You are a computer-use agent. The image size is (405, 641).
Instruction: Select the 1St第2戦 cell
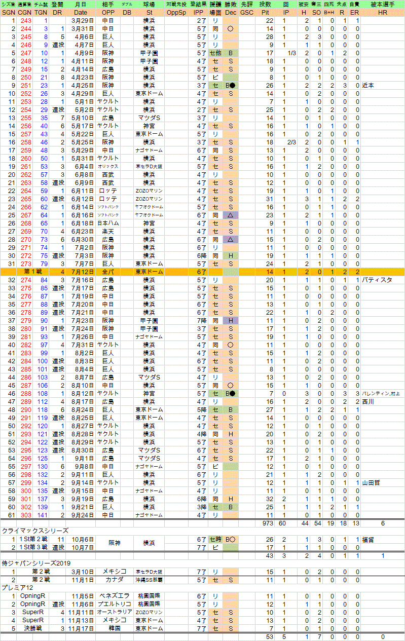coord(32,539)
